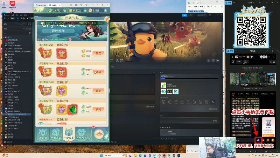Buy 盲盒礼包5 with the 购买 button
The width and height of the screenshot is (280, 158).
coord(98,91)
